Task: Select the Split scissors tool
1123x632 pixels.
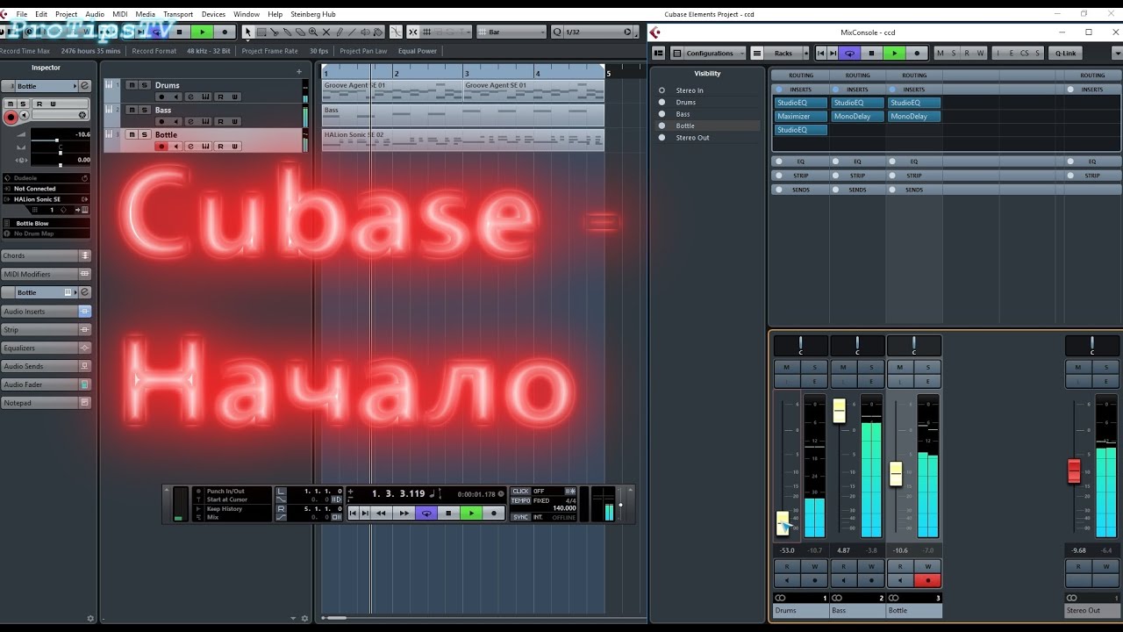Action: [275, 32]
